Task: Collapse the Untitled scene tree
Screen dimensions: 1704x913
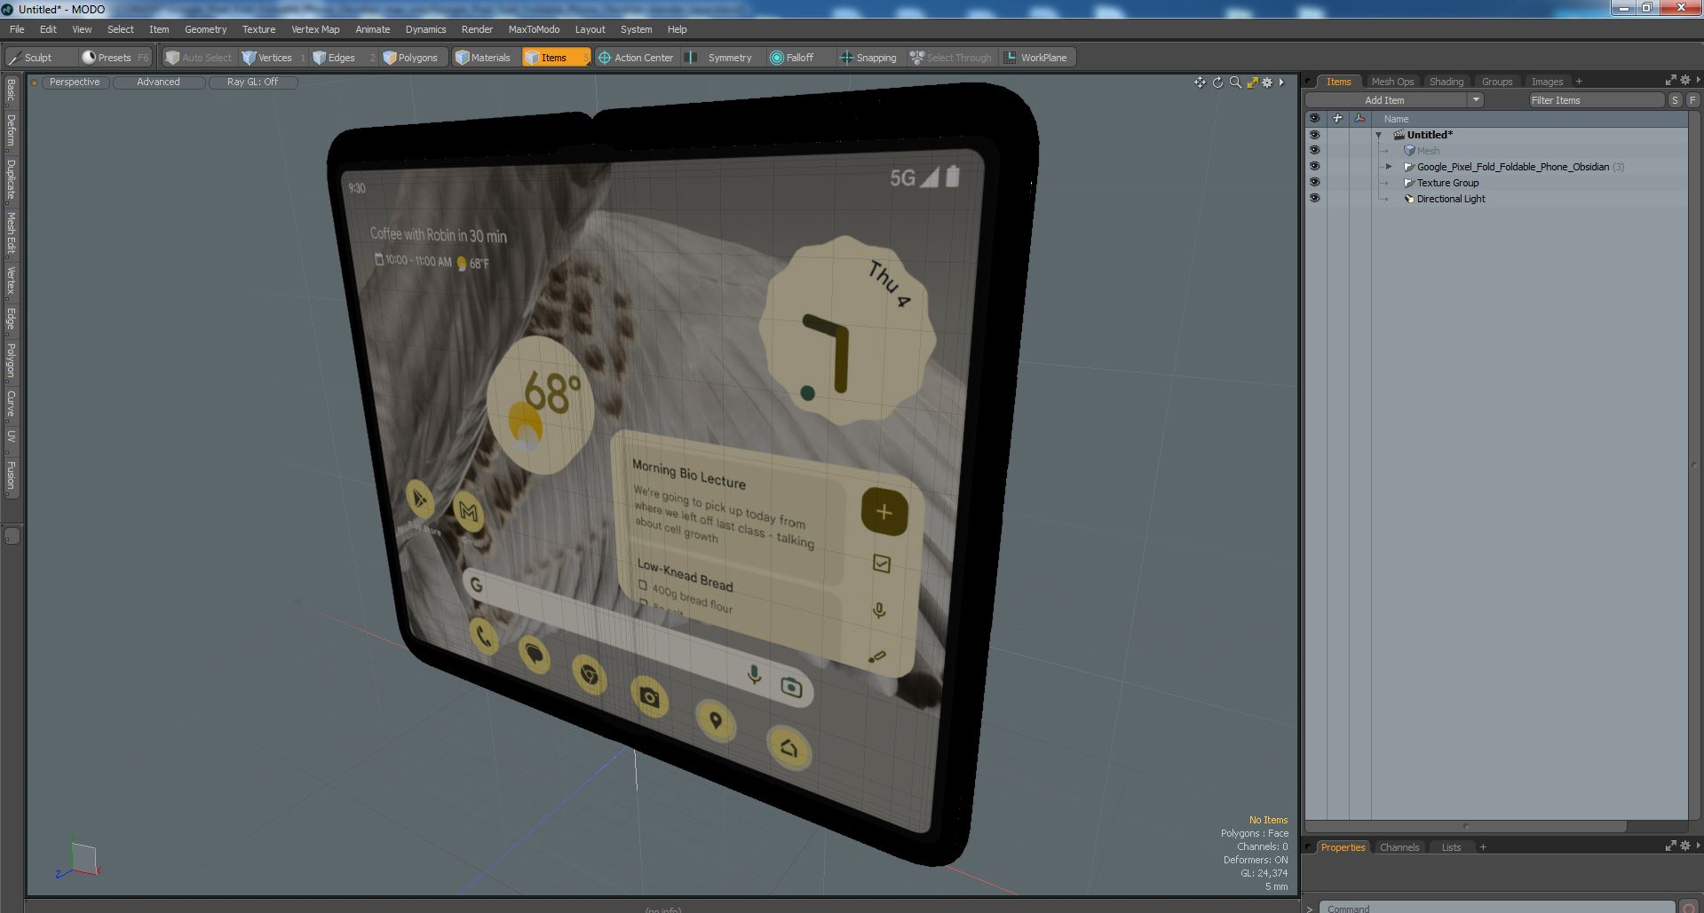Action: tap(1379, 135)
